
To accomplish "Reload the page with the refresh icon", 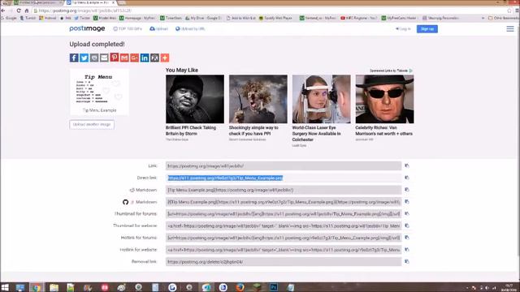I will pos(19,11).
